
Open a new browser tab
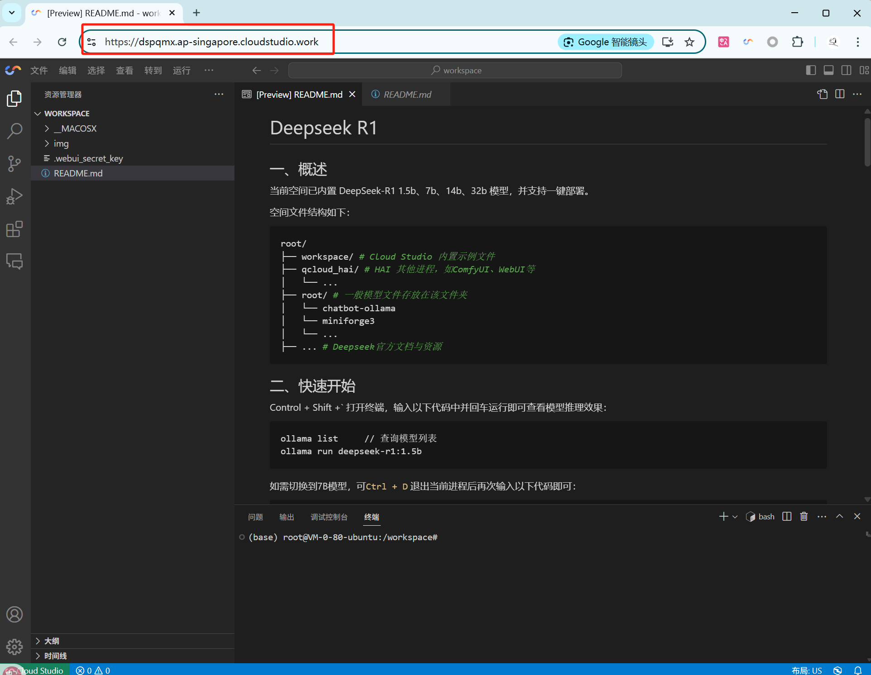point(196,13)
